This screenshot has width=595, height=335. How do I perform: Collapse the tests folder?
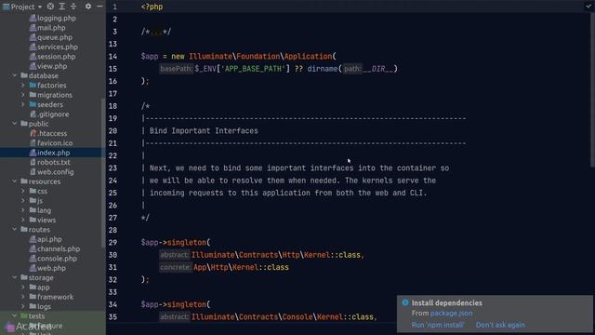tap(15, 315)
